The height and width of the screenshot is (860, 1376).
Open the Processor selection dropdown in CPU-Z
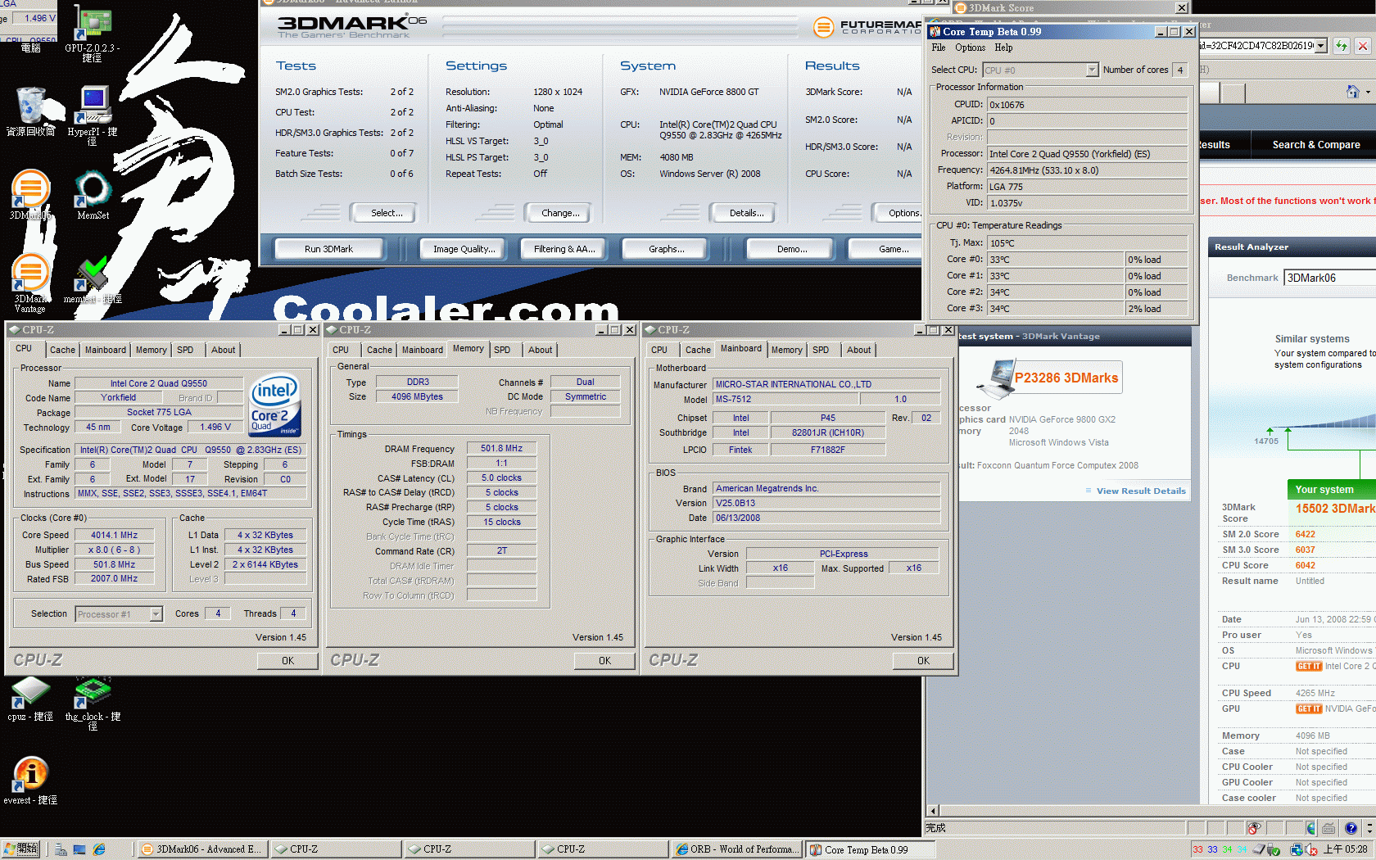point(156,614)
